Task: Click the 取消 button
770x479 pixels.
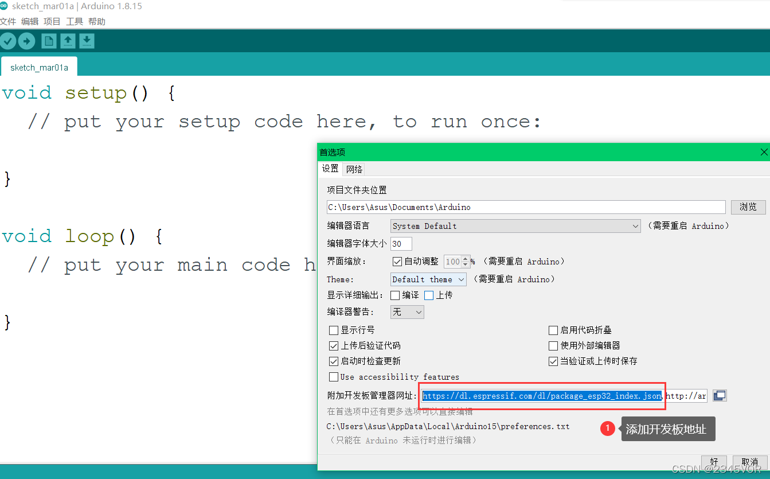Action: pos(749,462)
